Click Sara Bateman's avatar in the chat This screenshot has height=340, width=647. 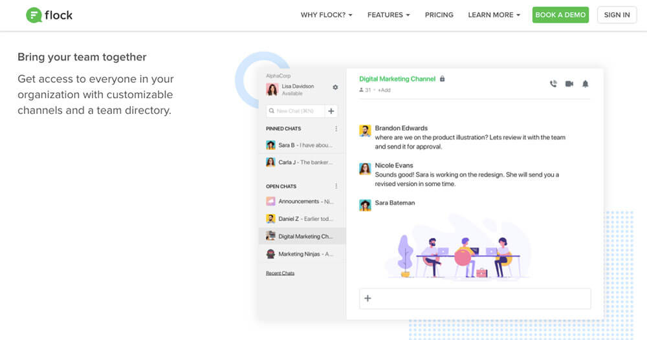click(365, 206)
